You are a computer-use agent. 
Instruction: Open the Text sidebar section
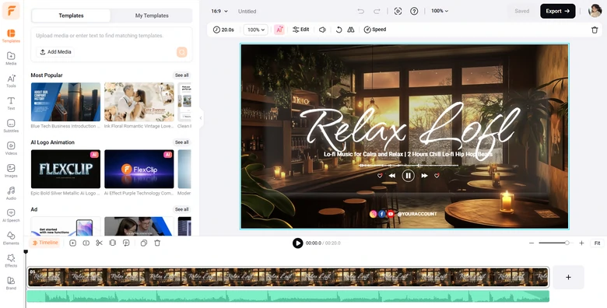11,103
